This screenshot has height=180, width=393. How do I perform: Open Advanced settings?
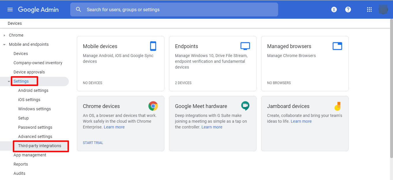point(35,137)
